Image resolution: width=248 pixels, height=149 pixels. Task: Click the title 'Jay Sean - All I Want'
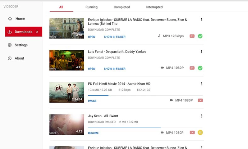tap(103, 116)
